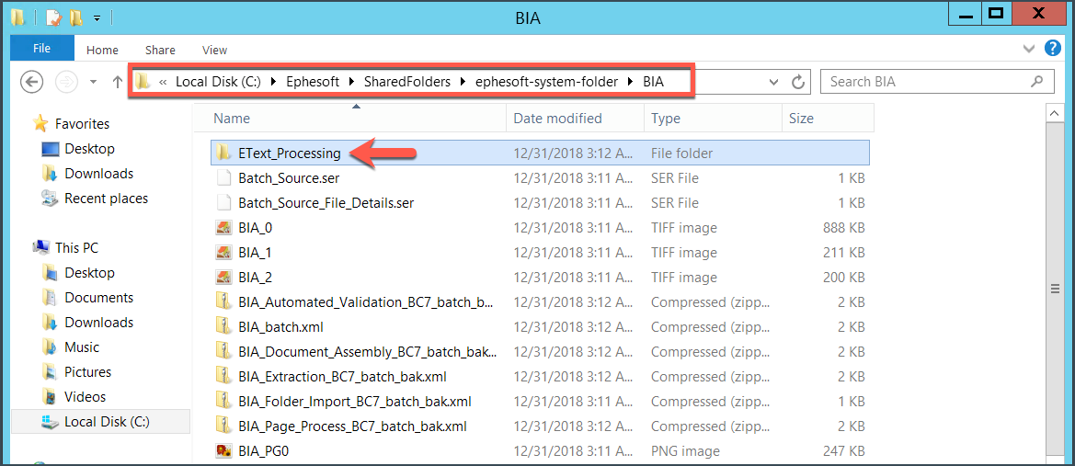Open the File menu tab
This screenshot has width=1075, height=466.
click(41, 49)
